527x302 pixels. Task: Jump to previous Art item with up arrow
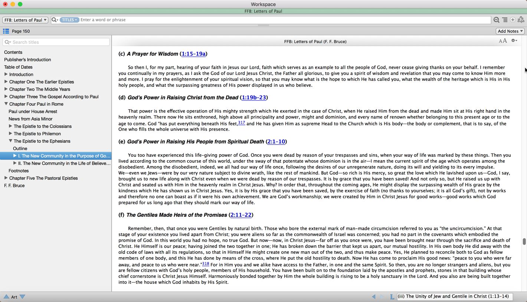click(6, 297)
